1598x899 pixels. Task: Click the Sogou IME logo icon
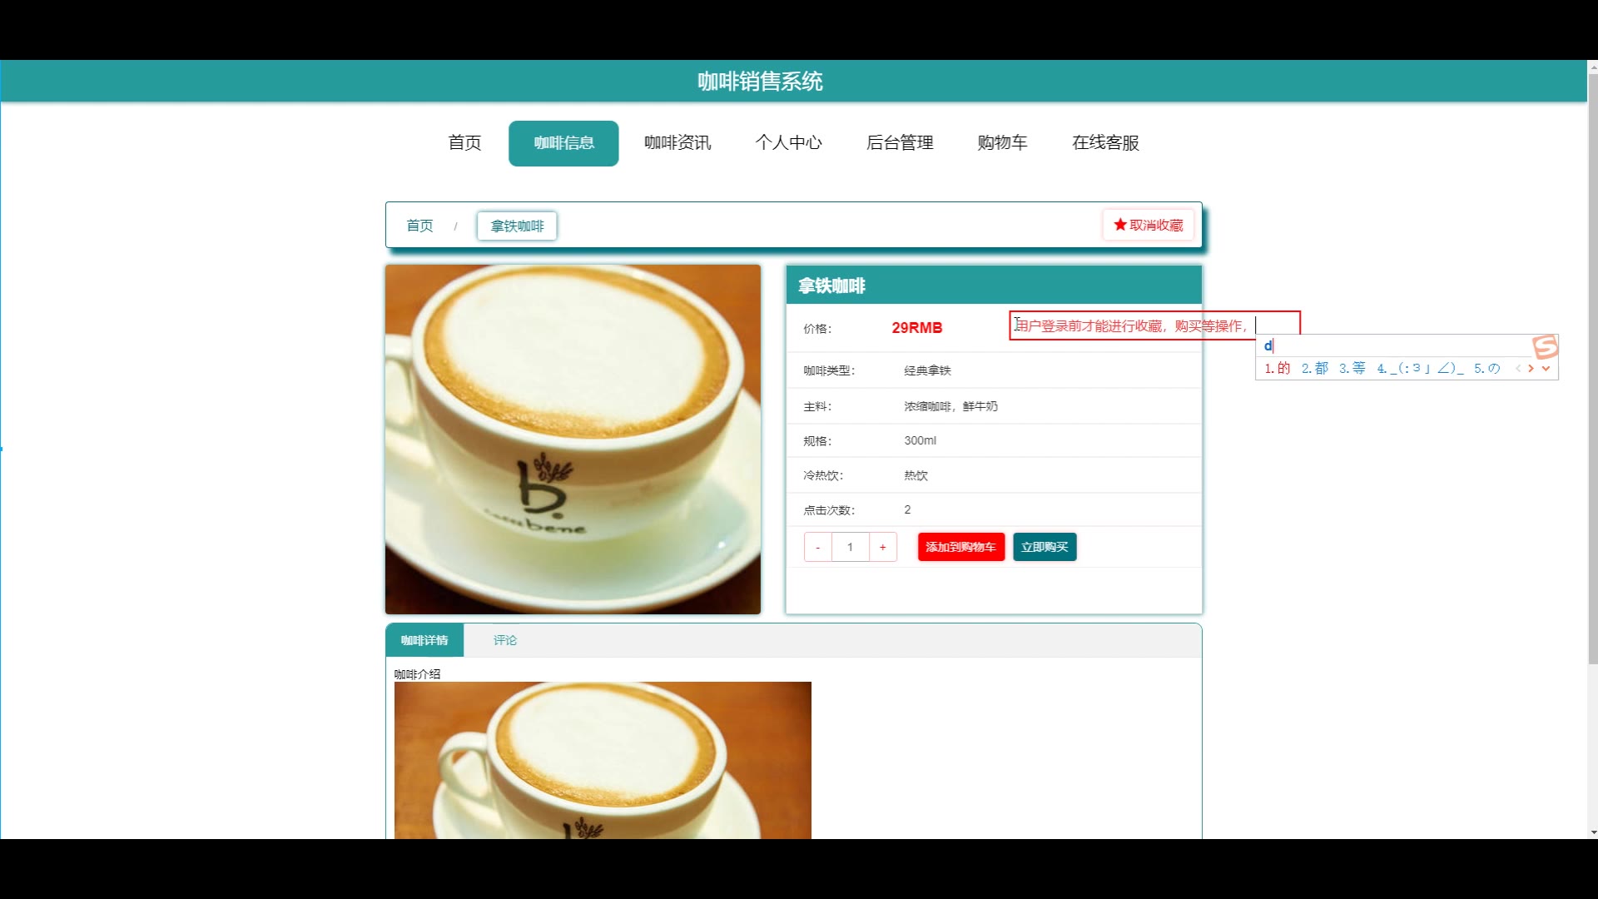pos(1545,346)
